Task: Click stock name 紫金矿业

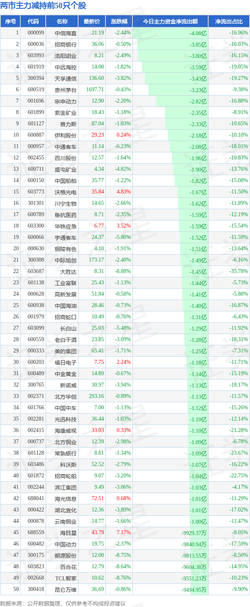Action: click(x=66, y=112)
